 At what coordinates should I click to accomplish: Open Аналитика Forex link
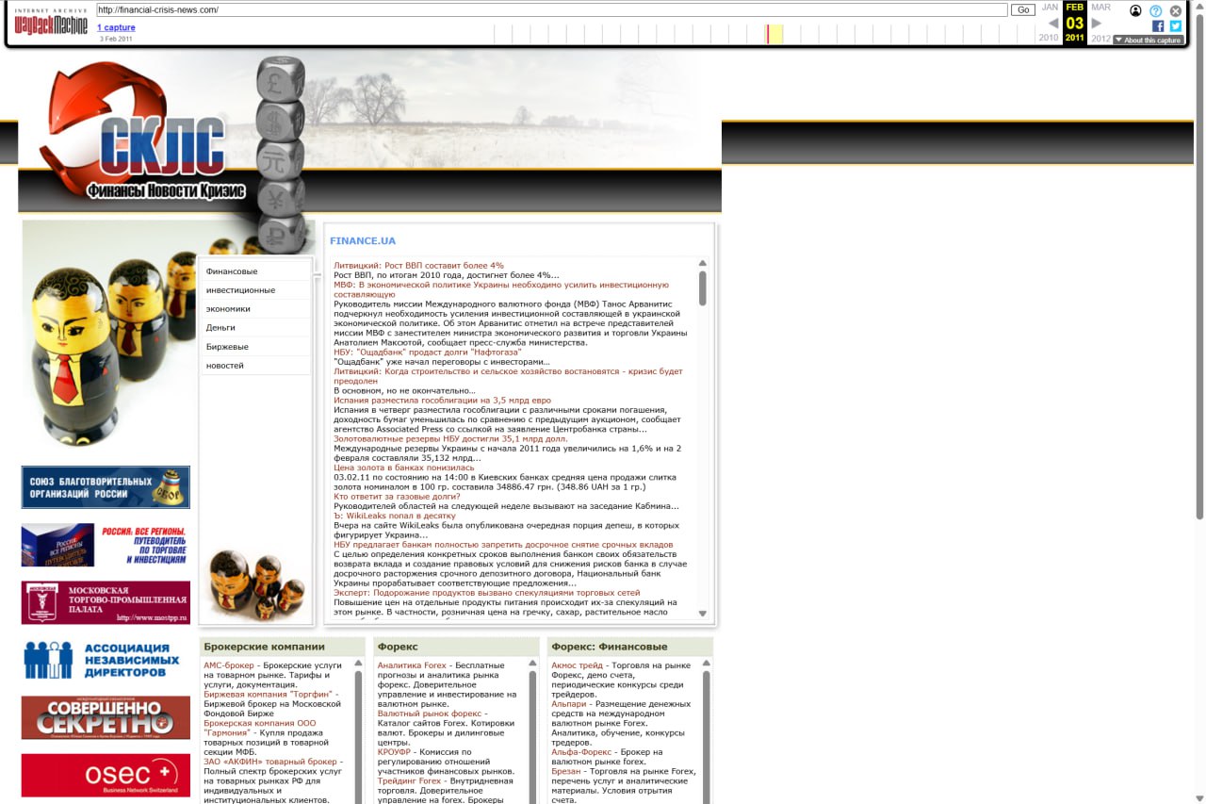(412, 665)
